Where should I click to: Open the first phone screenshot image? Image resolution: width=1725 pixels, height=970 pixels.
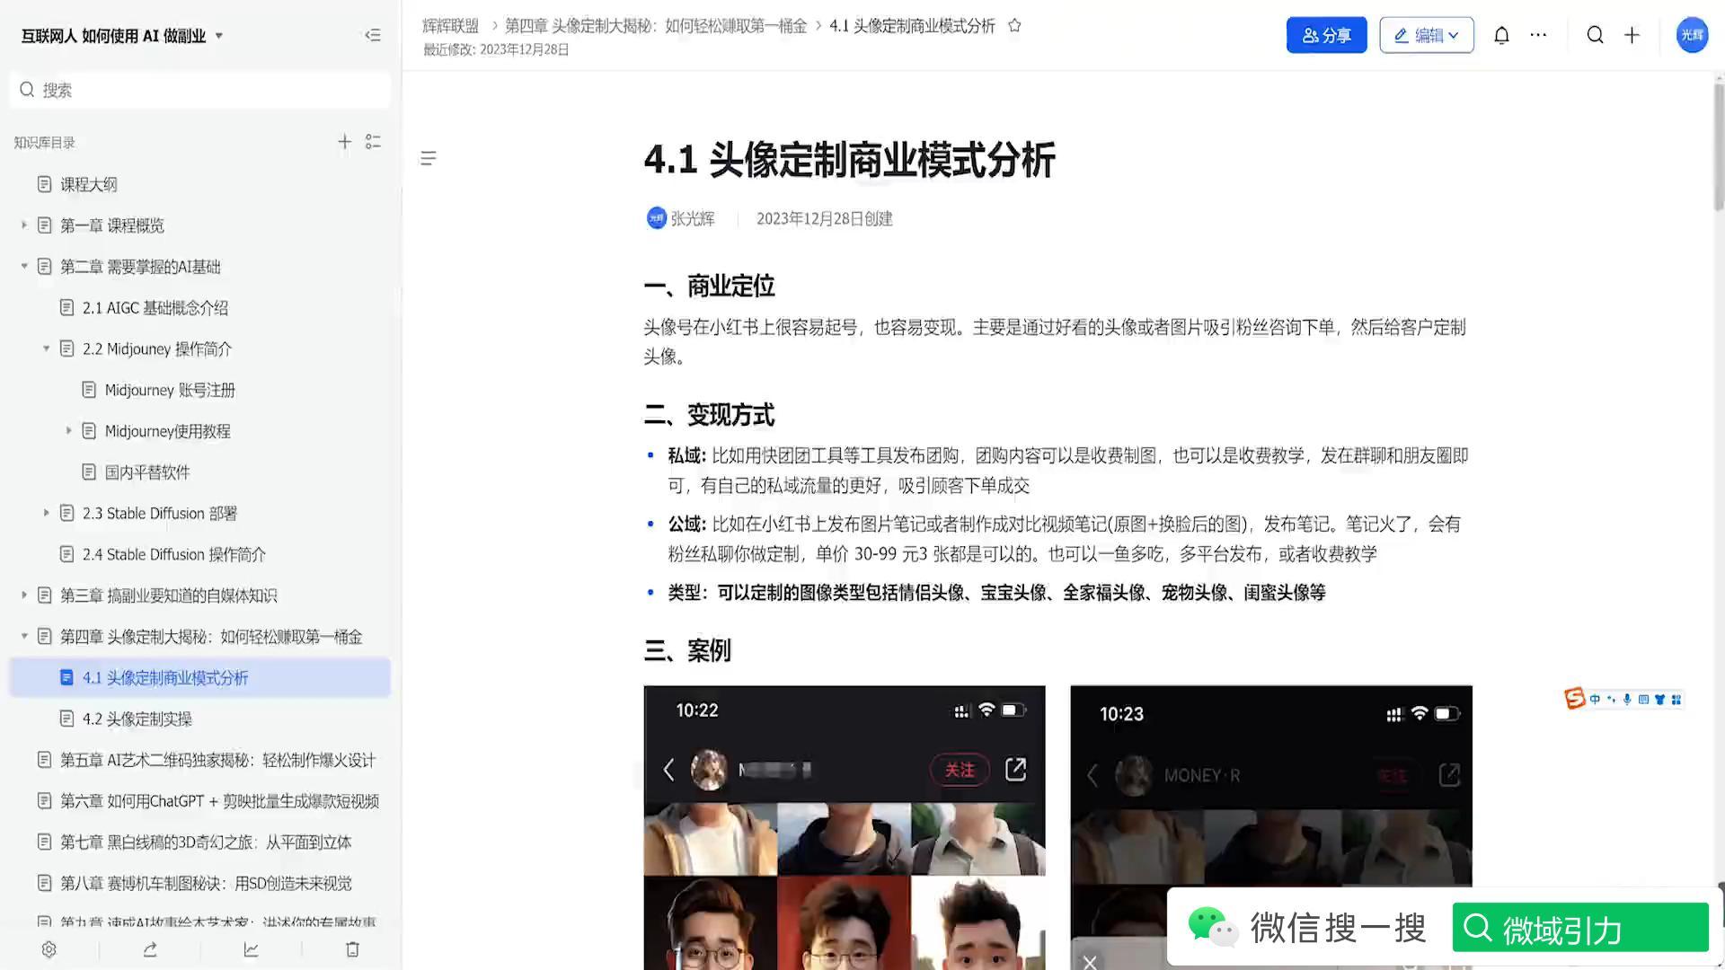tap(845, 827)
